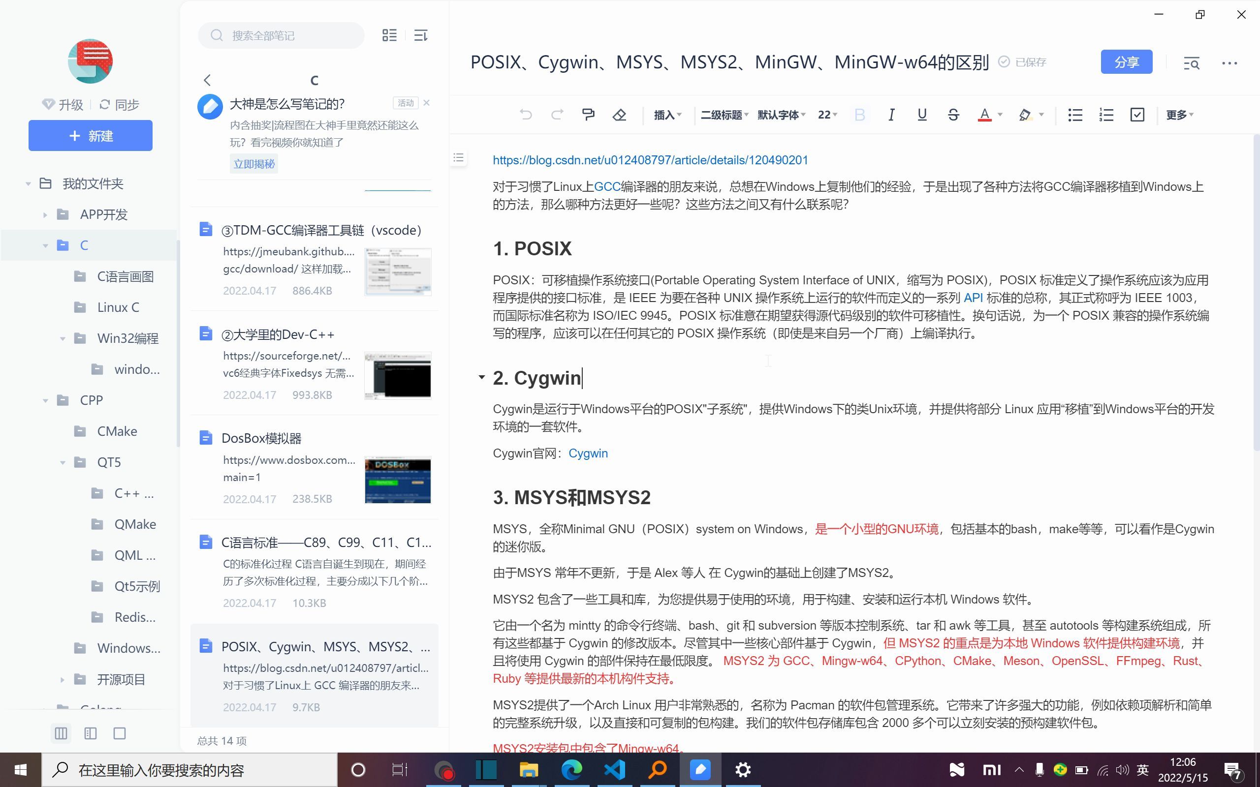Open the 更多 more tools menu

[x=1179, y=115]
